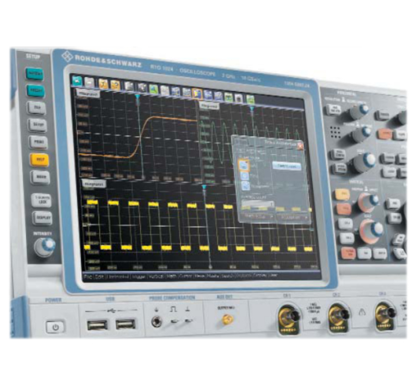Select the Diagram tab above the orange step waveform
Viewport: 415px width, 391px height.
click(88, 94)
